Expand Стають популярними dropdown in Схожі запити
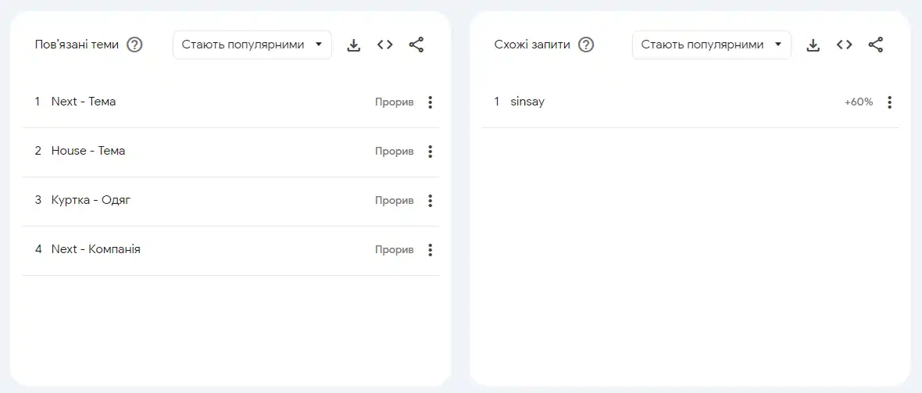Screen dimensions: 922x393 712,45
